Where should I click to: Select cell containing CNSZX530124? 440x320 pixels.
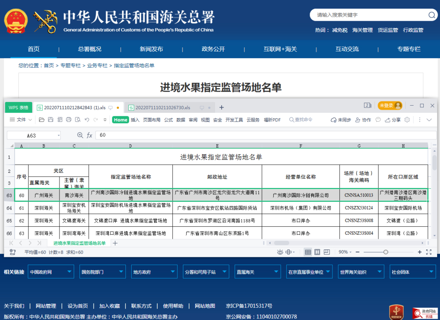(x=359, y=208)
